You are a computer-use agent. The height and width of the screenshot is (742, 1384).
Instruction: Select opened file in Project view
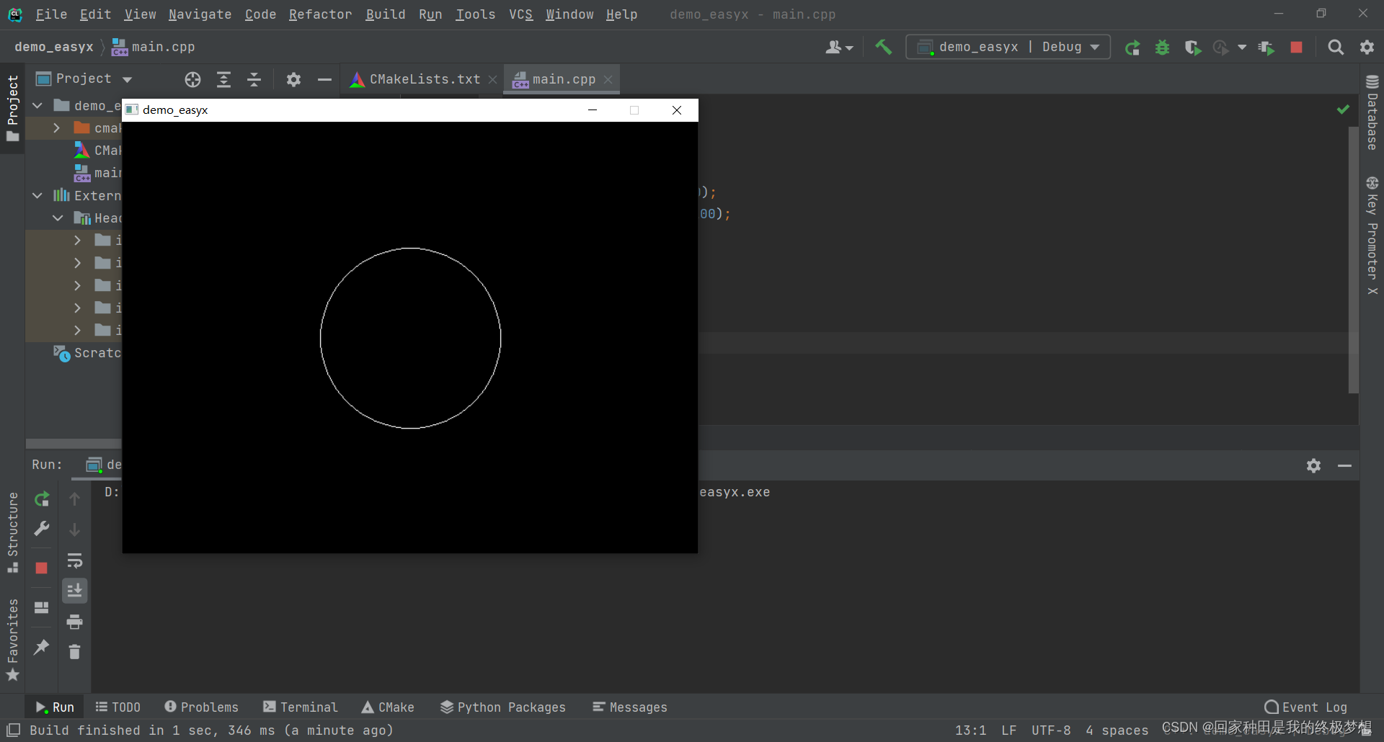tap(192, 79)
